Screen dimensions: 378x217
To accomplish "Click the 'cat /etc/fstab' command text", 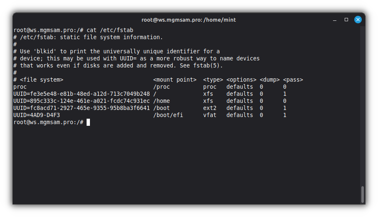I will click(110, 30).
